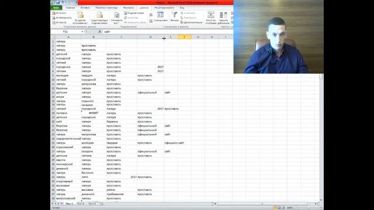Click the Select All corner of the grid
The height and width of the screenshot is (210, 374).
pyautogui.click(x=53, y=37)
